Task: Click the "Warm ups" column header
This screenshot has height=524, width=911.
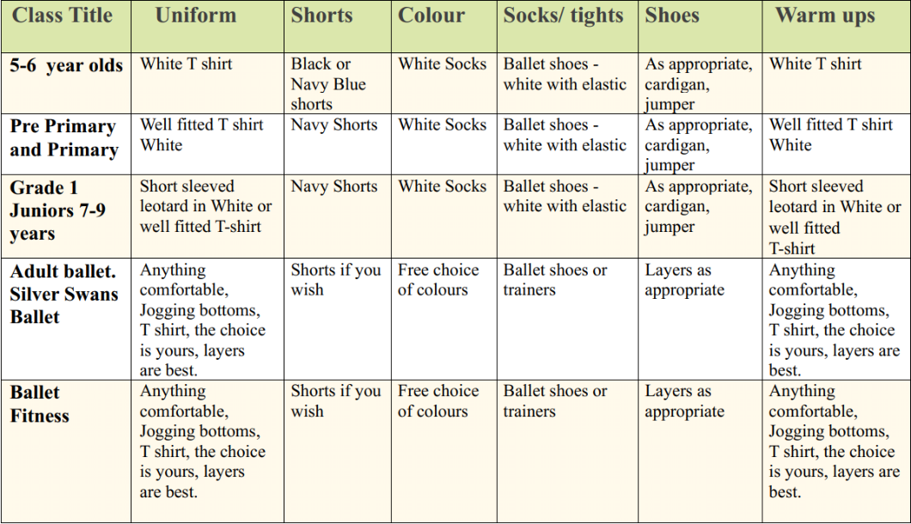Action: coord(825,15)
